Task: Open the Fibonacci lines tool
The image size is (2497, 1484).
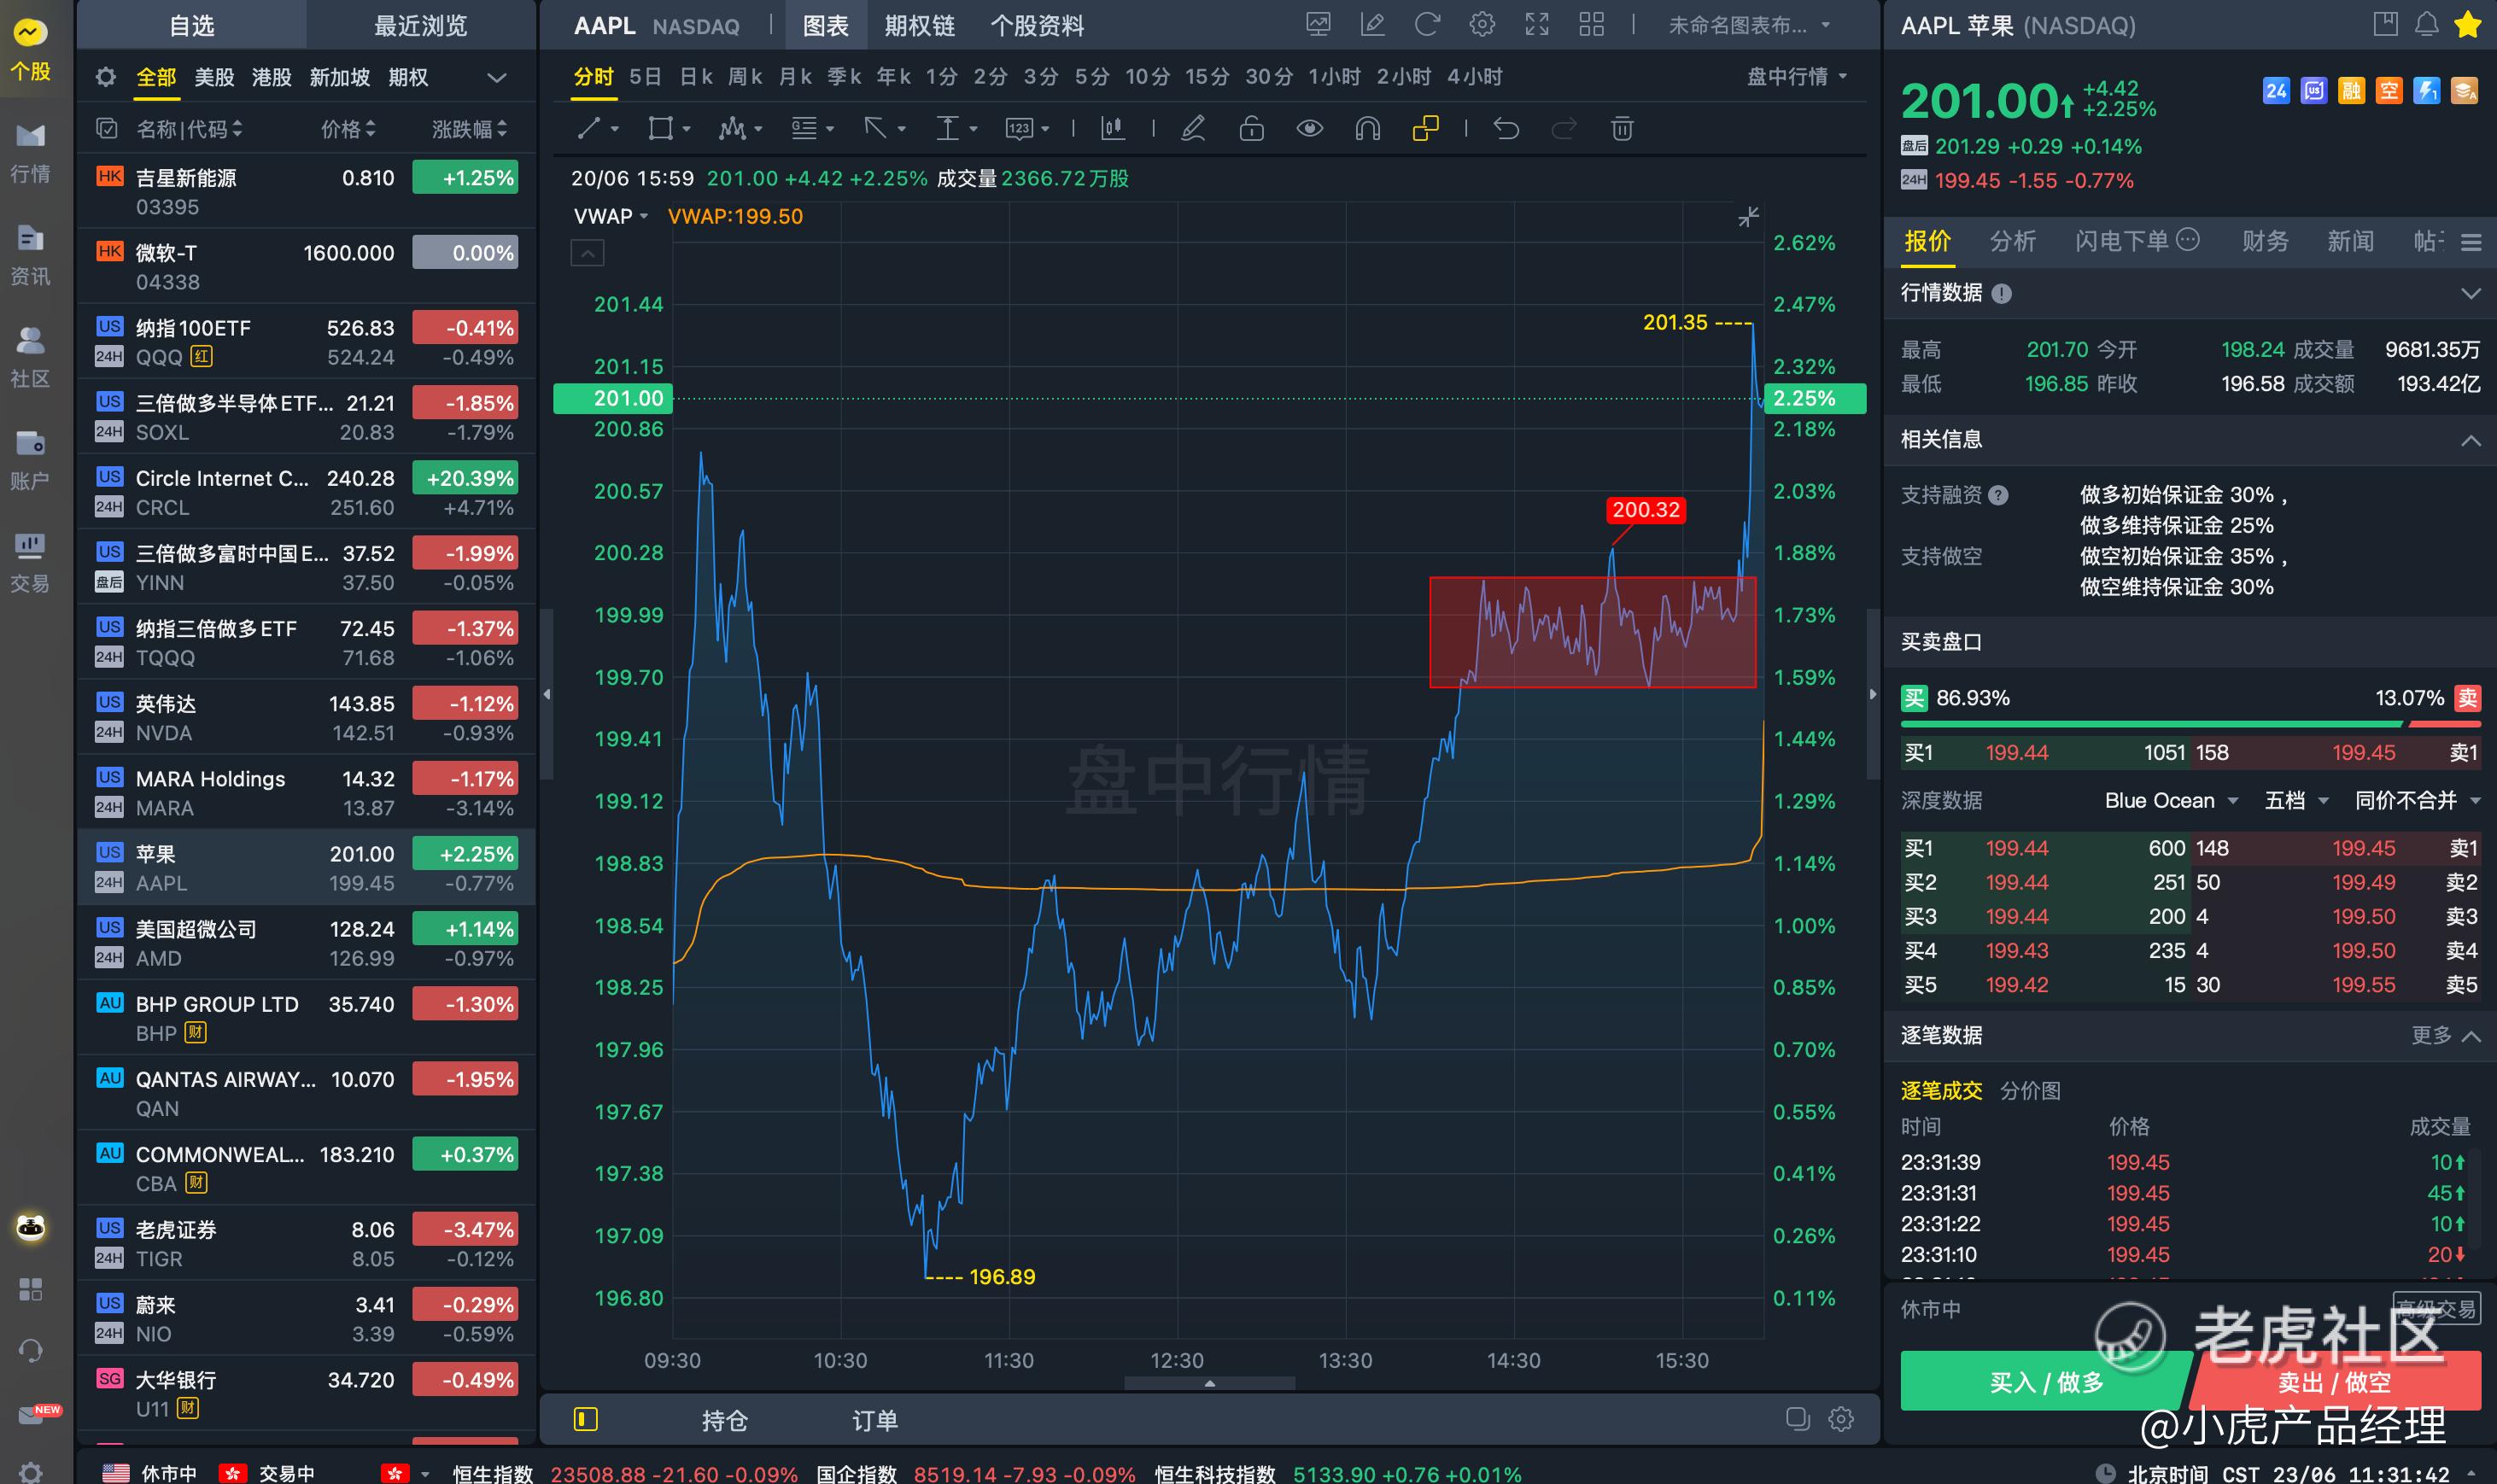Action: 803,128
